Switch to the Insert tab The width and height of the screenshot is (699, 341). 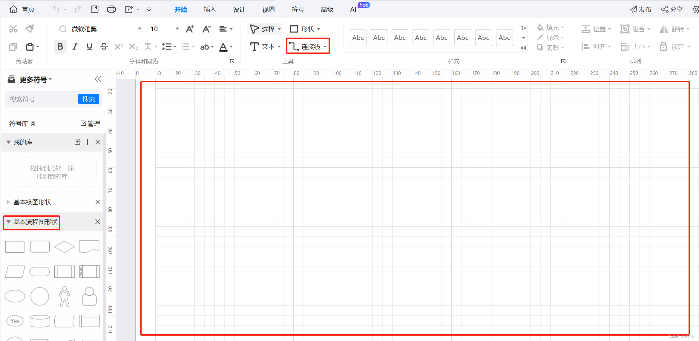[209, 10]
